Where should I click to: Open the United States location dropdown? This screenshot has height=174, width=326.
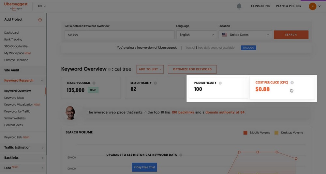click(x=245, y=35)
